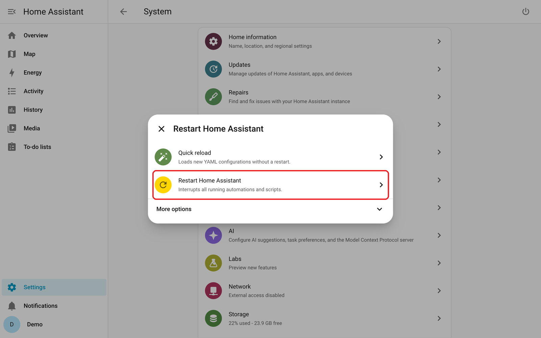Go to the Map page

(54, 54)
